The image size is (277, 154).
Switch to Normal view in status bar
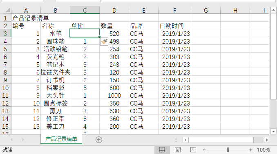162,150
